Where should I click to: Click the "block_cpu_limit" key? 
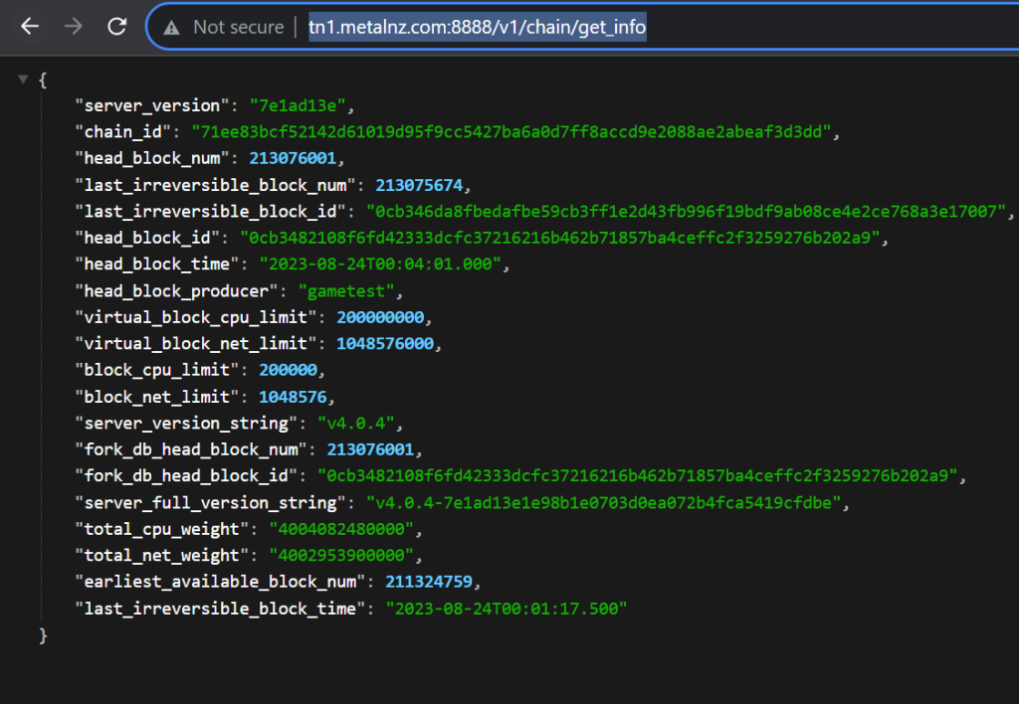157,370
